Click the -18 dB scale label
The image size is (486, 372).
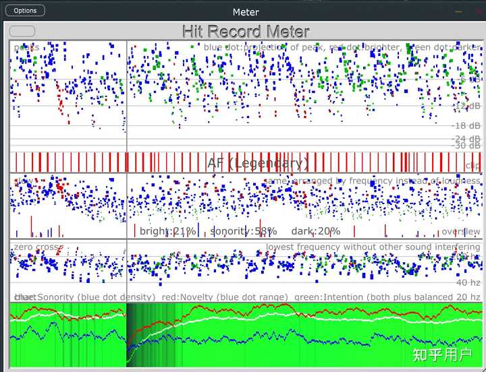465,126
